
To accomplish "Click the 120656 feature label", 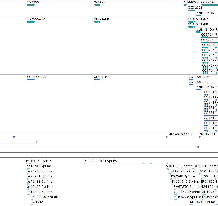I will [207, 176].
